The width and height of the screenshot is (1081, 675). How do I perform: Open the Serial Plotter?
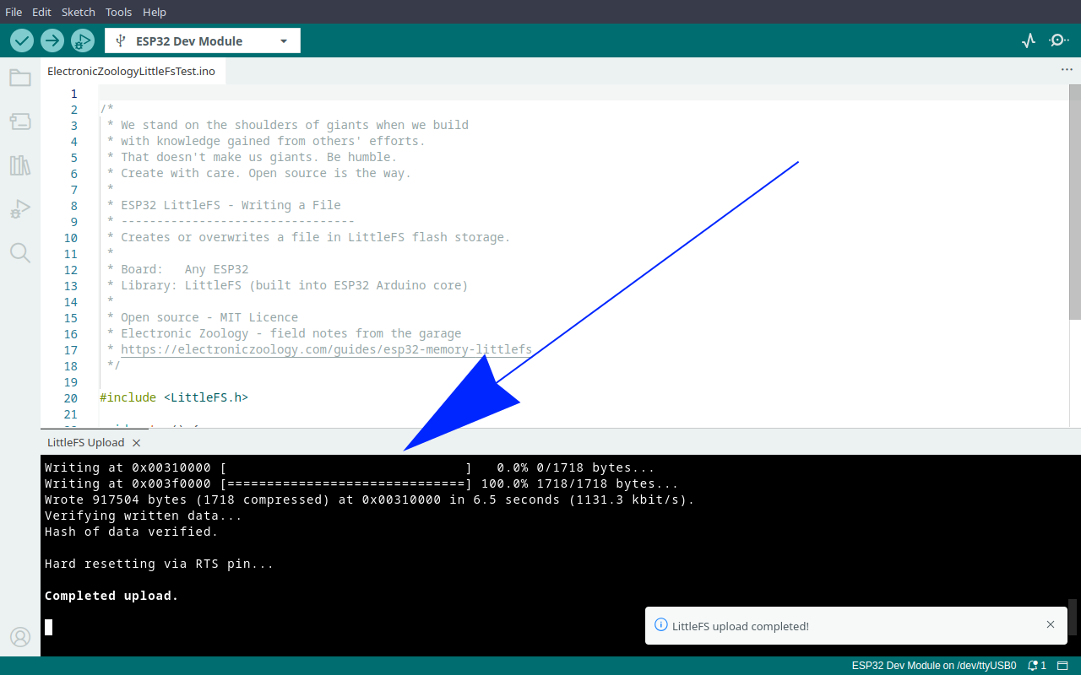pos(1028,40)
